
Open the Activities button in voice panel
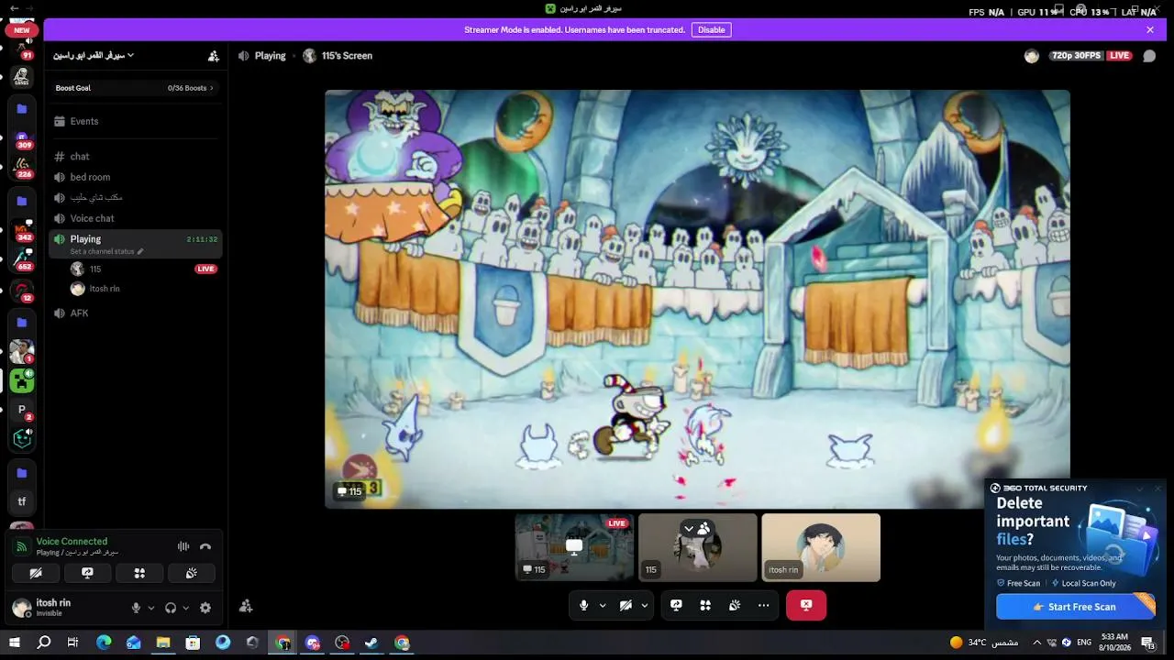click(x=139, y=573)
